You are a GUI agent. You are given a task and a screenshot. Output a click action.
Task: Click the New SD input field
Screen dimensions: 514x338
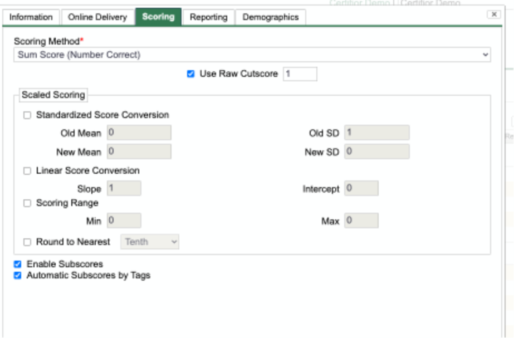376,151
